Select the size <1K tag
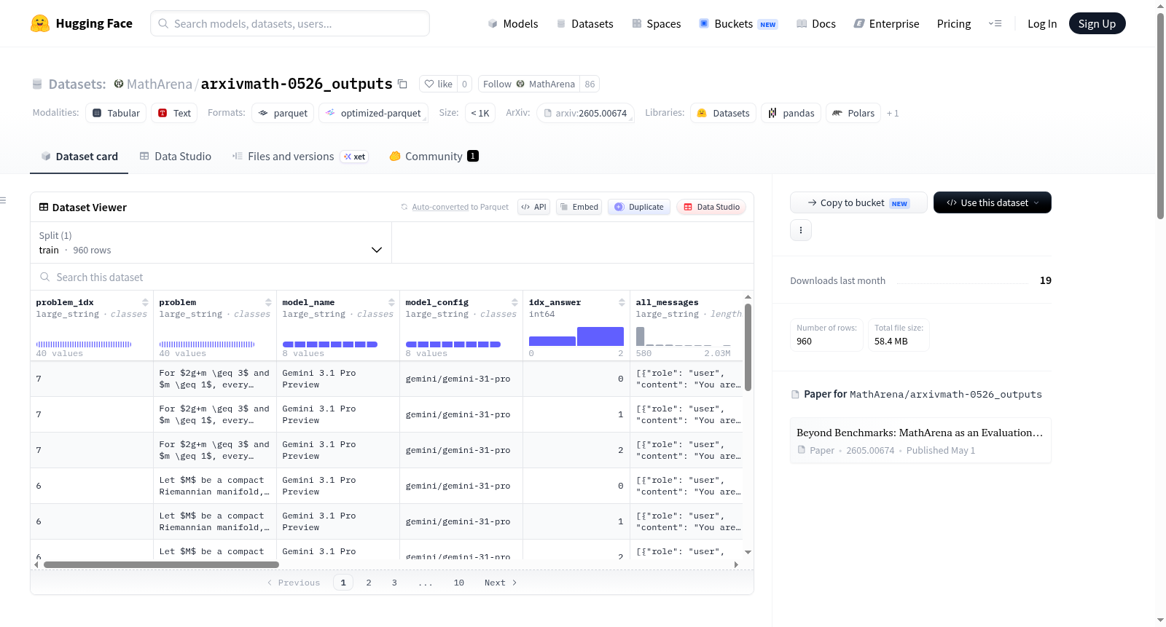This screenshot has height=627, width=1166. pos(480,113)
